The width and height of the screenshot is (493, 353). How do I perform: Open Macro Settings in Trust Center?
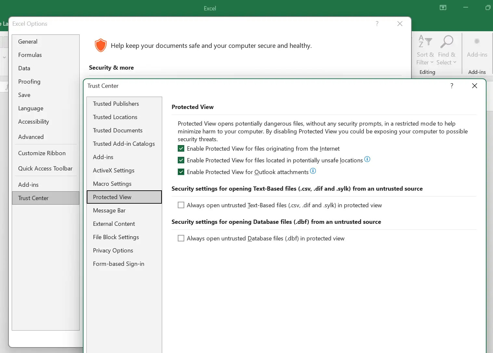112,184
